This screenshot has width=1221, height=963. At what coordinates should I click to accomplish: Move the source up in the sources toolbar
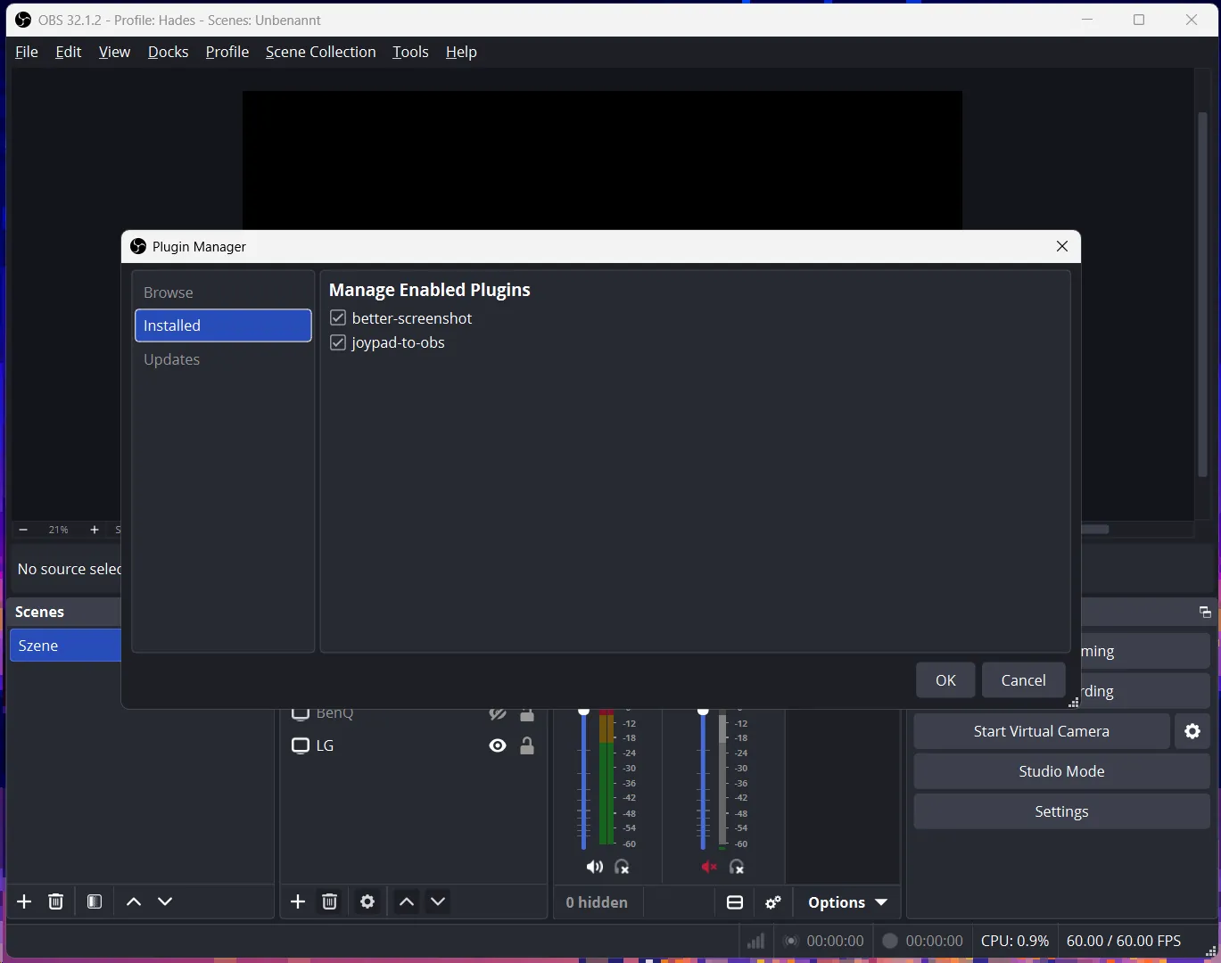(407, 901)
